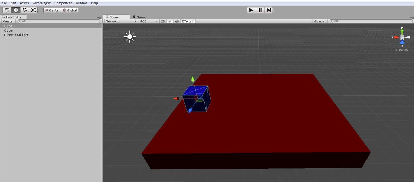Image resolution: width=414 pixels, height=182 pixels.
Task: Open the Assets menu
Action: tap(24, 3)
